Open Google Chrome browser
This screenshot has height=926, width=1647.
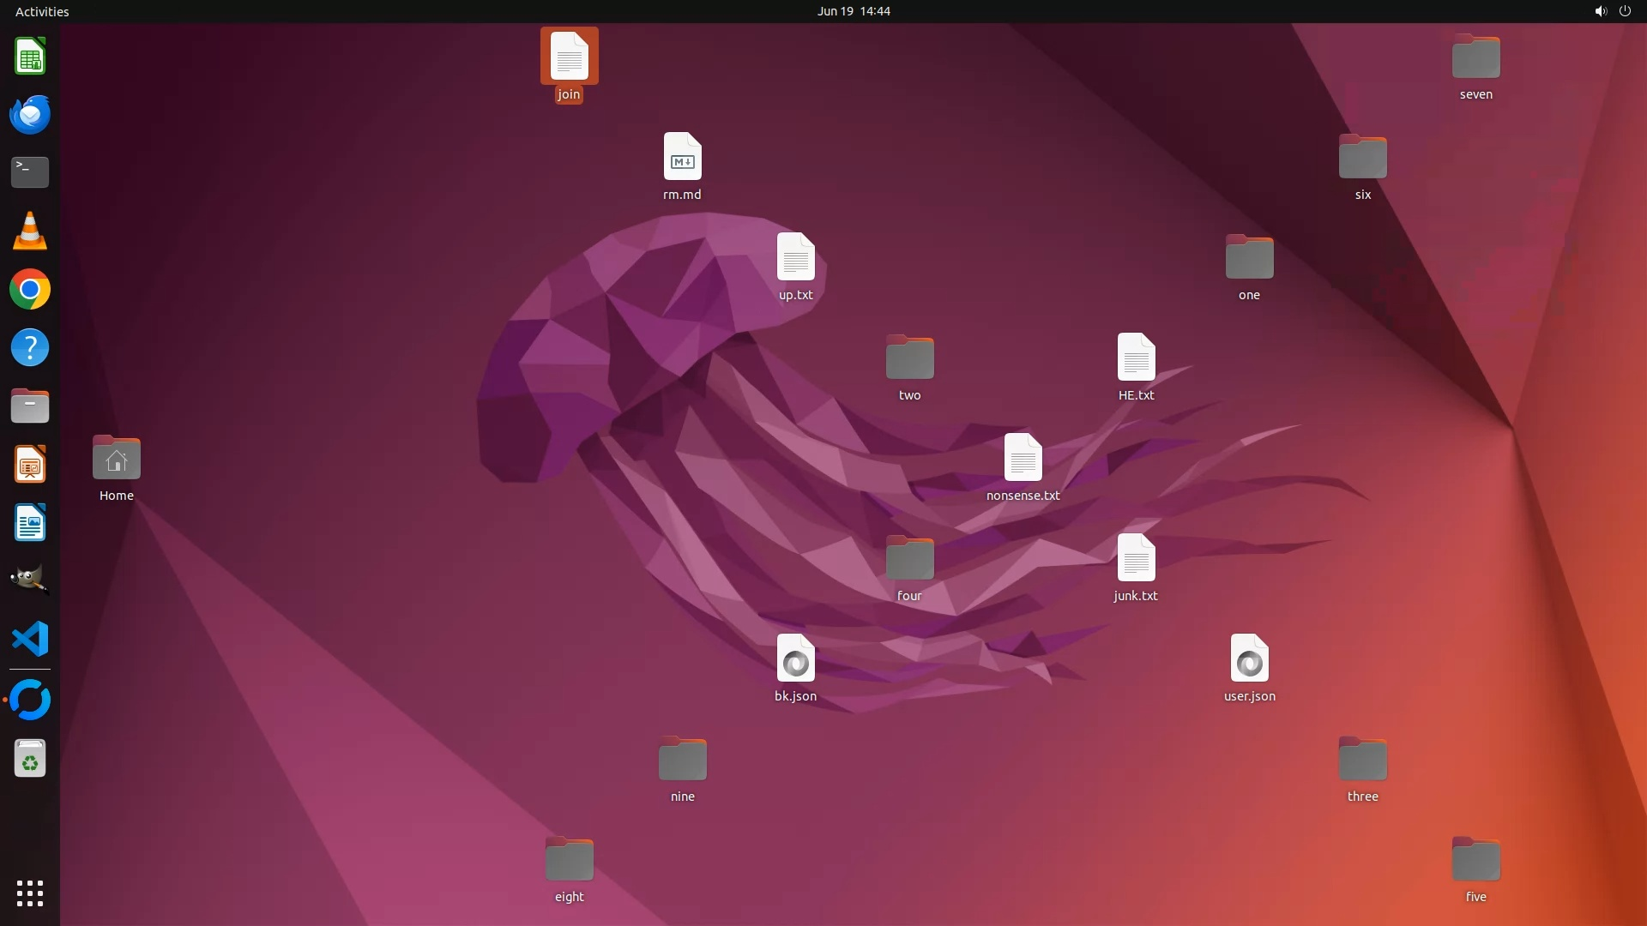(30, 290)
